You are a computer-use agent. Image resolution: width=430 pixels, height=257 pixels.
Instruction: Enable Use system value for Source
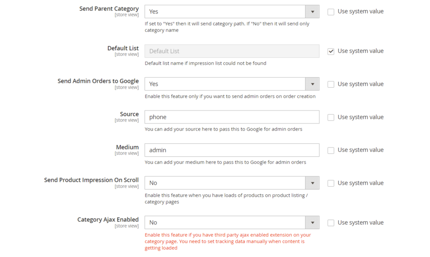(x=331, y=117)
